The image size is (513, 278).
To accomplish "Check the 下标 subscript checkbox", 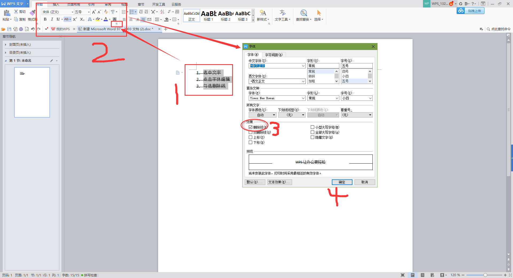I will tap(251, 142).
